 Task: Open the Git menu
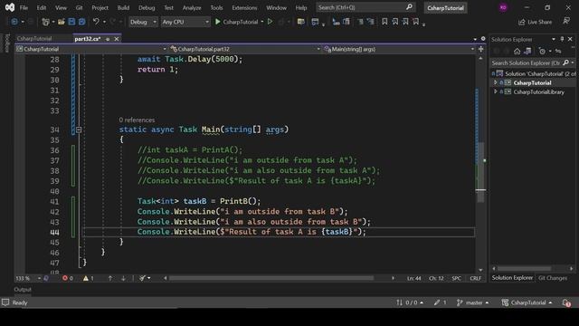point(79,7)
